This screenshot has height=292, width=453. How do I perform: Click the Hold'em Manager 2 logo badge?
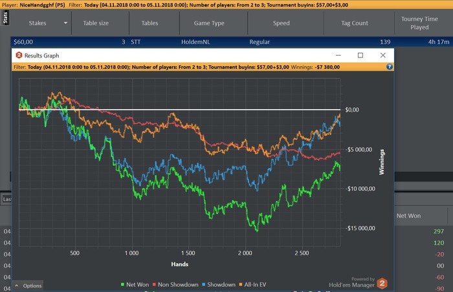382,284
